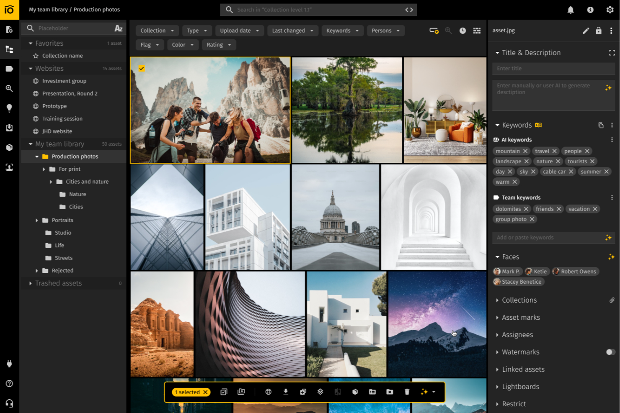The image size is (620, 413).
Task: Toggle the A-Z sort icon
Action: [x=119, y=28]
